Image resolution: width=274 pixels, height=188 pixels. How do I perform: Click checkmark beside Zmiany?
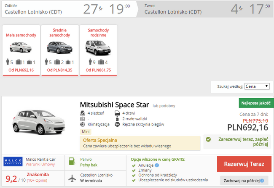pyautogui.click(x=134, y=170)
